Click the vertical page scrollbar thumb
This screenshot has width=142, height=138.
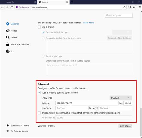(x=141, y=122)
